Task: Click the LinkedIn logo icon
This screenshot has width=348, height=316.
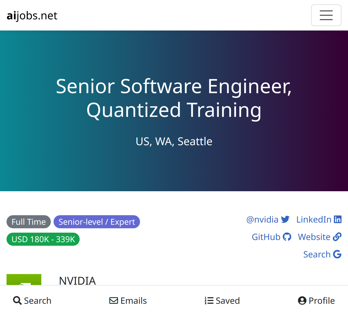Action: [338, 220]
